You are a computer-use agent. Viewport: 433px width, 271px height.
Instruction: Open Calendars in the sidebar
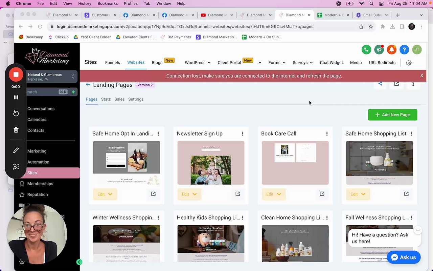click(x=37, y=120)
